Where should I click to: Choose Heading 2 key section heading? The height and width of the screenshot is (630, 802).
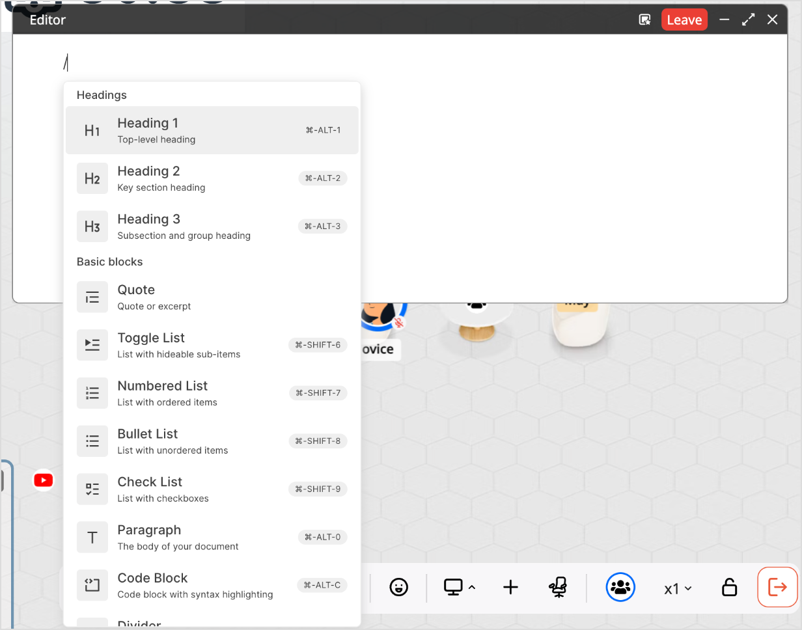pyautogui.click(x=212, y=178)
